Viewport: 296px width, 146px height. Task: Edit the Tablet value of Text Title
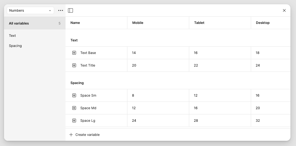[220, 65]
